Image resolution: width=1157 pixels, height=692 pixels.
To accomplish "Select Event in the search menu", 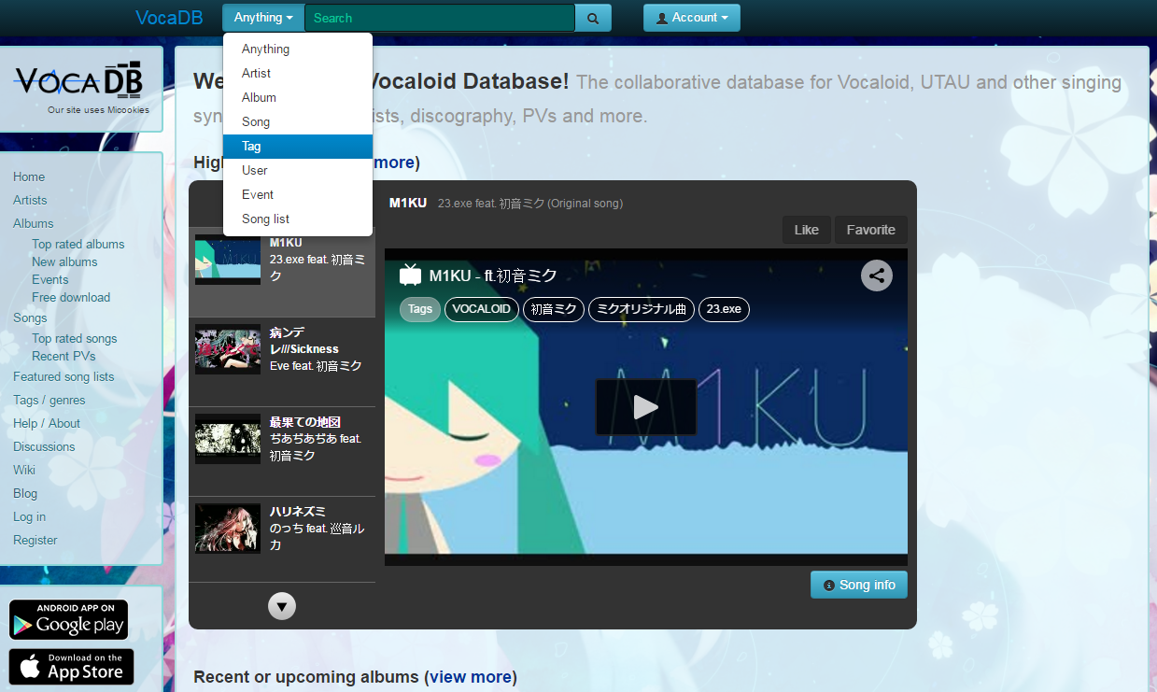I will (x=298, y=195).
